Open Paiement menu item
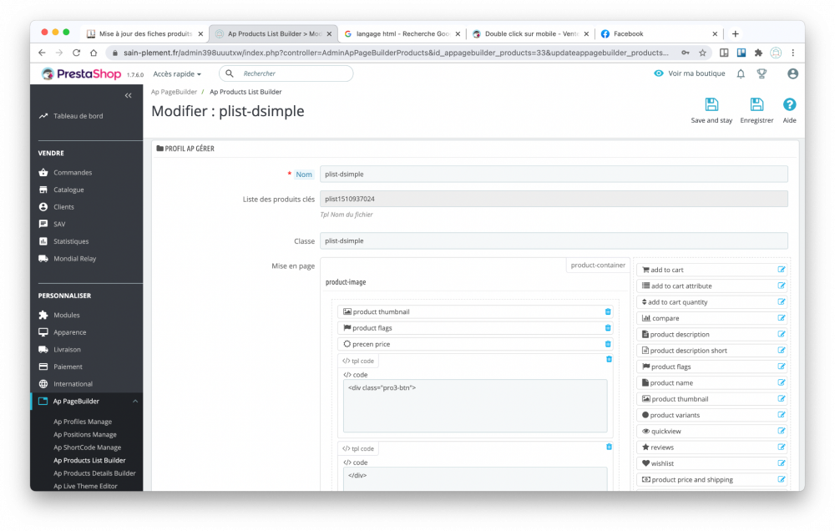This screenshot has width=835, height=531. tap(68, 367)
